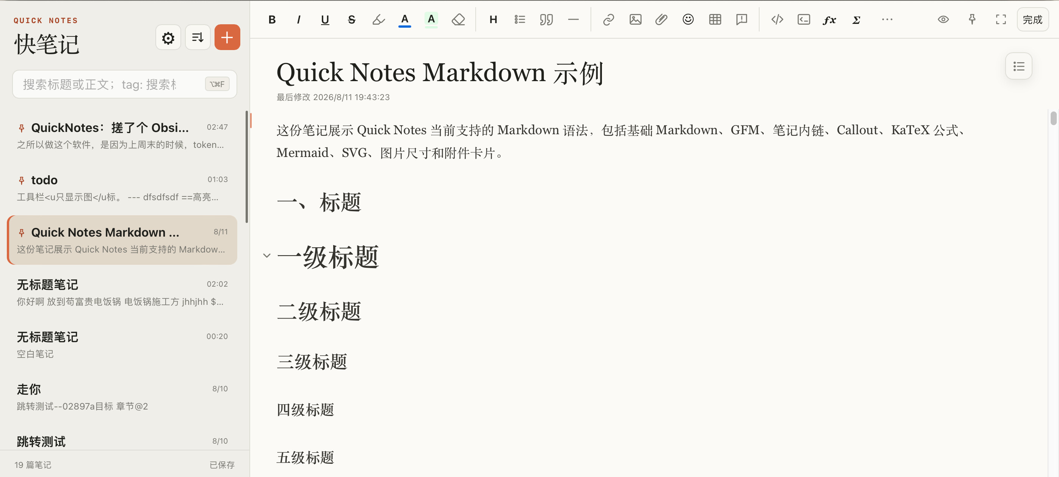1059x477 pixels.
Task: Select the Quick Notes Markdown note
Action: pyautogui.click(x=122, y=240)
